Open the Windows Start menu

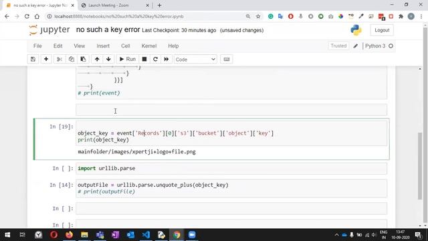click(7, 235)
